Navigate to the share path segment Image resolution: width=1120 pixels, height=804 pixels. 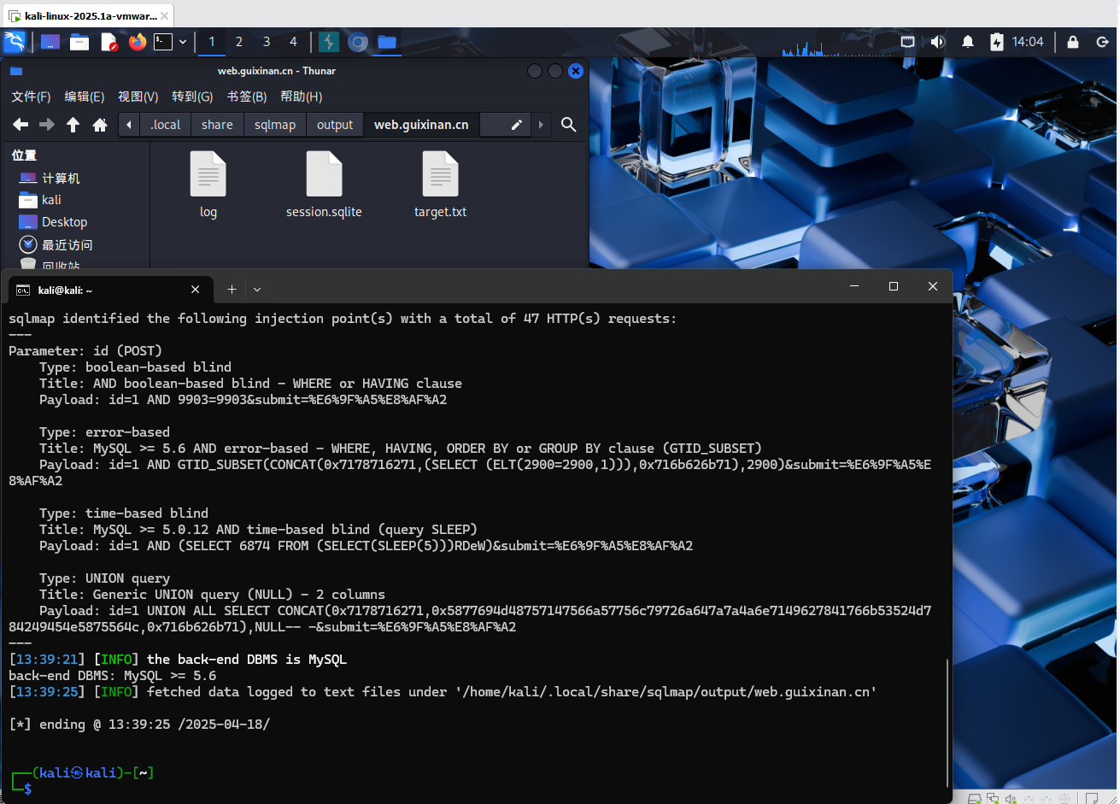pos(217,125)
